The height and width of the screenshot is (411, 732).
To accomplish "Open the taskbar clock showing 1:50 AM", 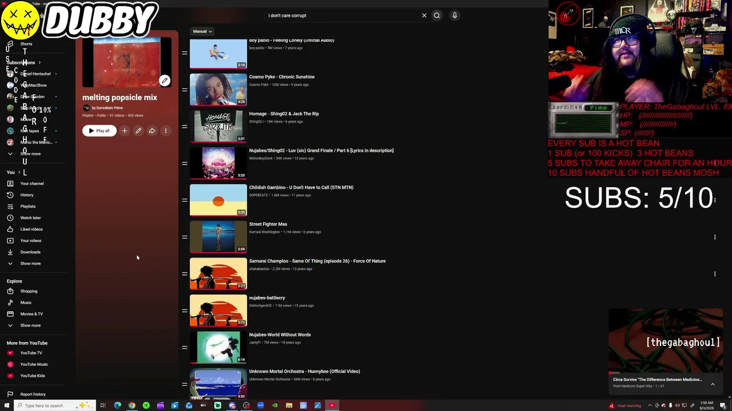I will click(706, 405).
